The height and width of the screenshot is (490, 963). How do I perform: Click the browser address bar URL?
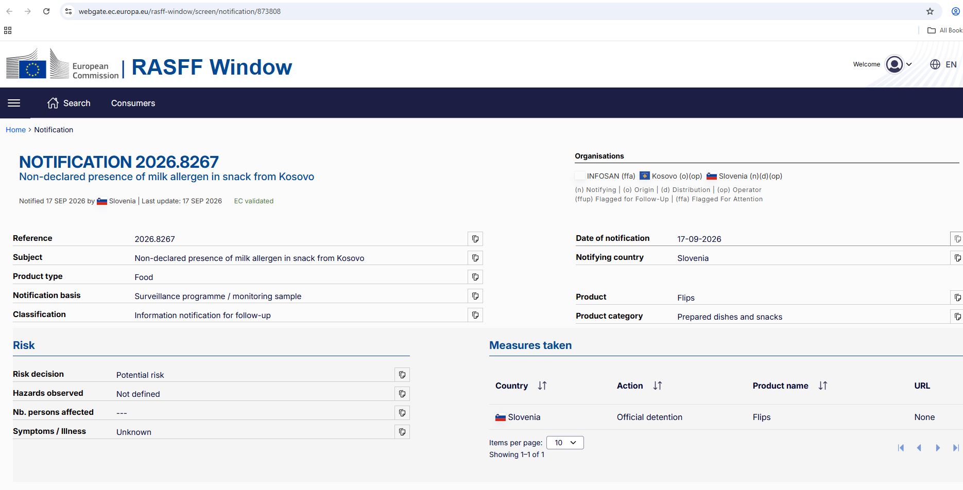click(x=180, y=11)
